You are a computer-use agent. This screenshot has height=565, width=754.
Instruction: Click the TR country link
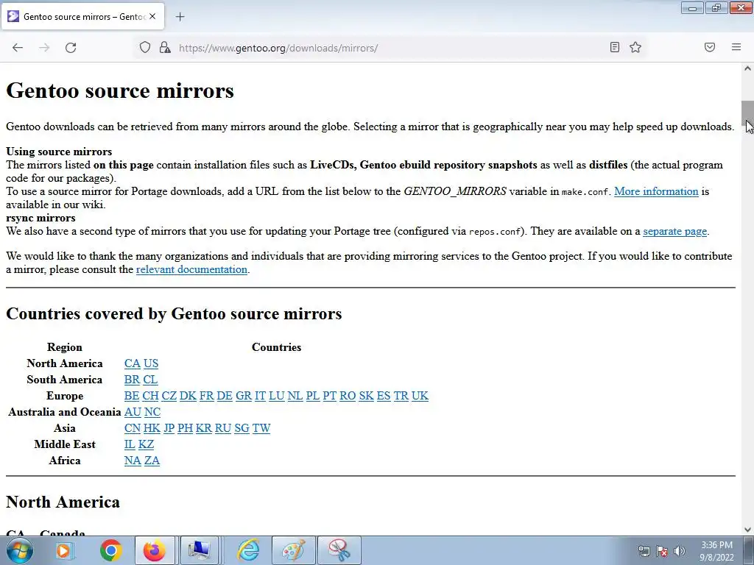pos(401,396)
